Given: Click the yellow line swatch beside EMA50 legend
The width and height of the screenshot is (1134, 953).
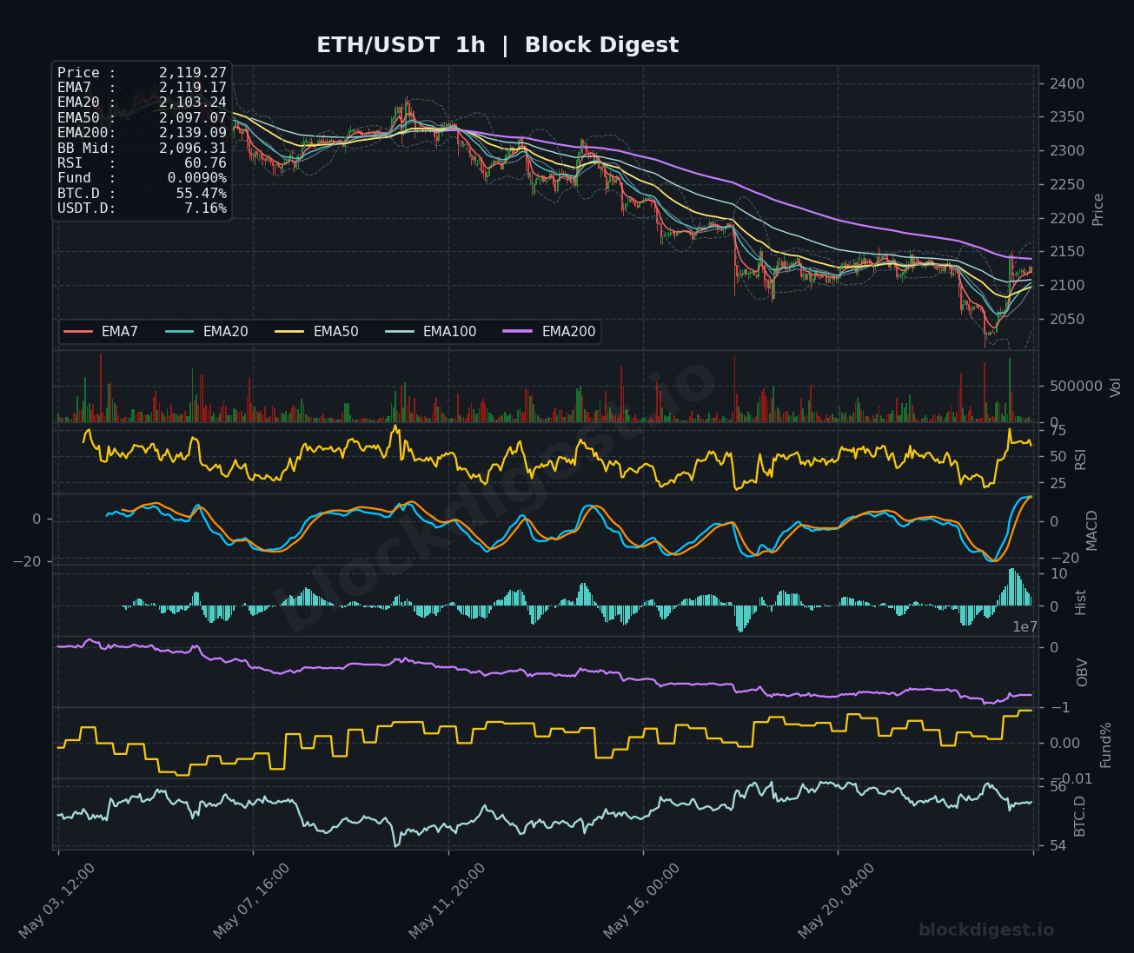Looking at the screenshot, I should point(289,332).
